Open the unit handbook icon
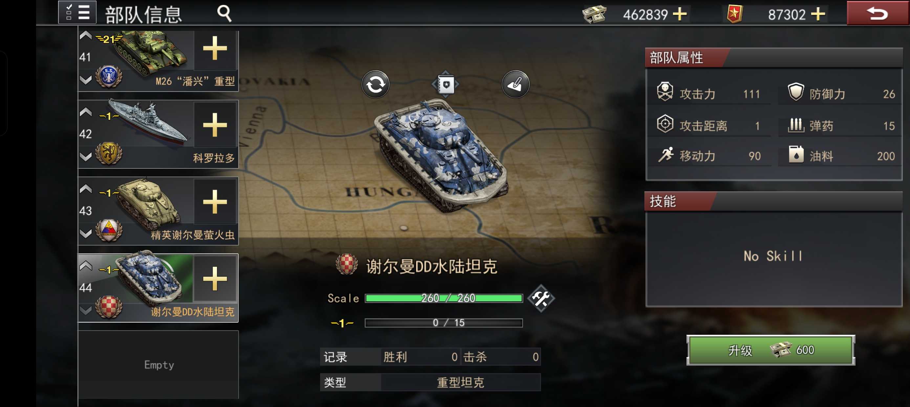910x407 pixels. [445, 84]
